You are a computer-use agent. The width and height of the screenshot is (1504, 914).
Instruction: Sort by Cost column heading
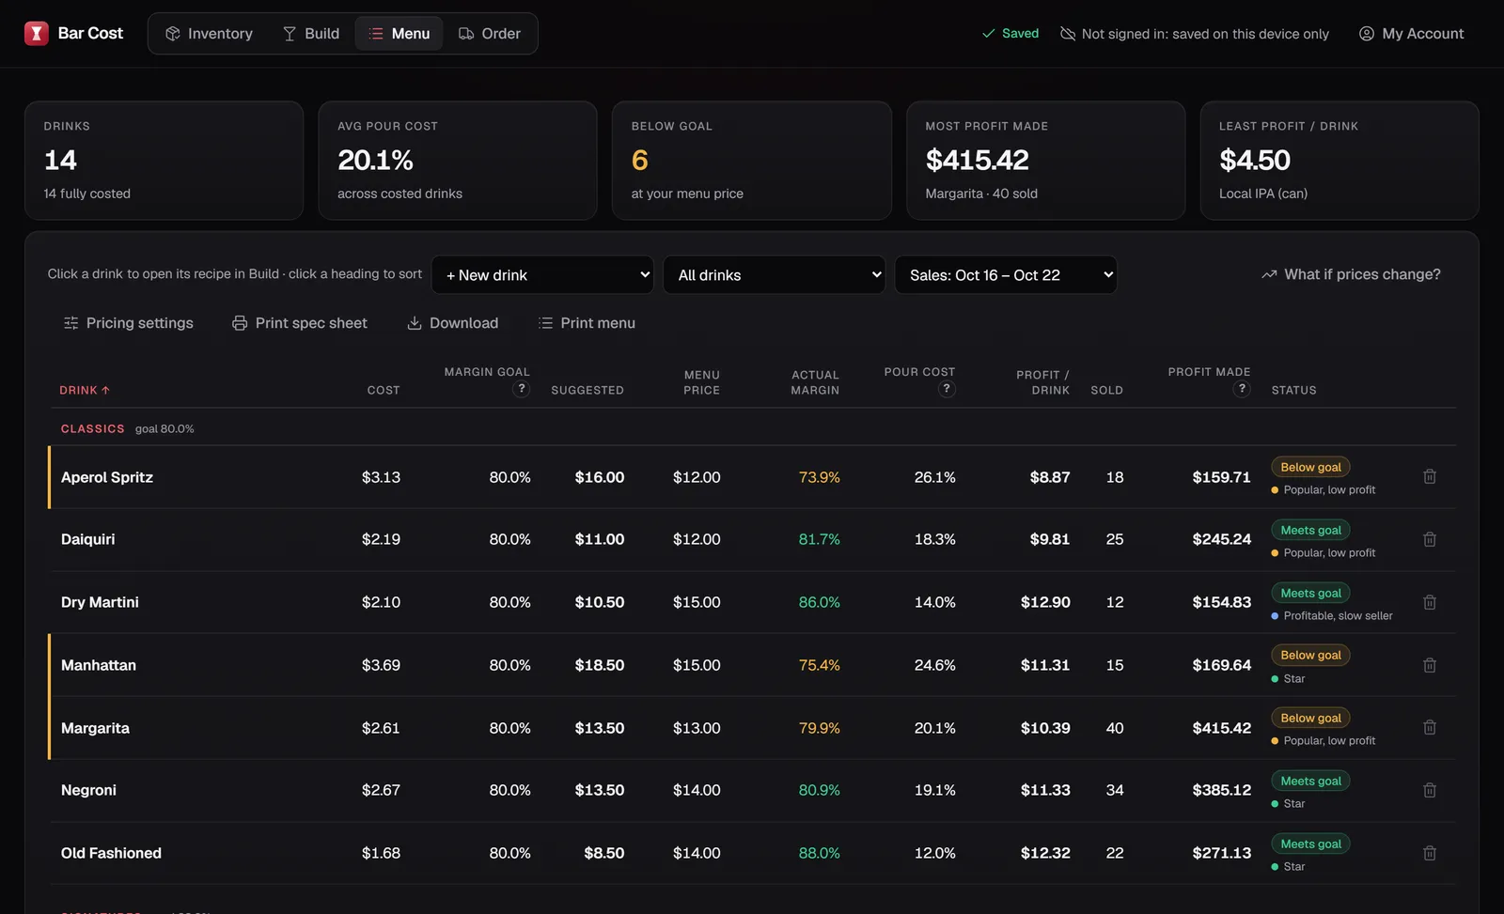[x=384, y=390]
